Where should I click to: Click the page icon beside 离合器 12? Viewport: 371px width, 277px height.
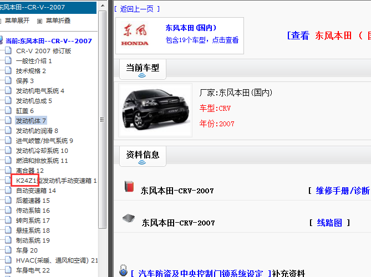(8, 170)
